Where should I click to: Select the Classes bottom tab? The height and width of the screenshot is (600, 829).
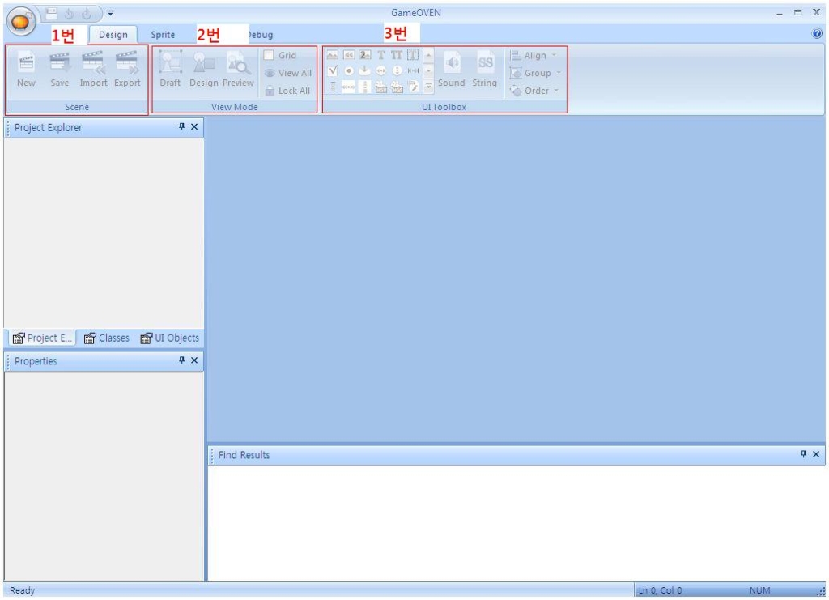click(106, 338)
